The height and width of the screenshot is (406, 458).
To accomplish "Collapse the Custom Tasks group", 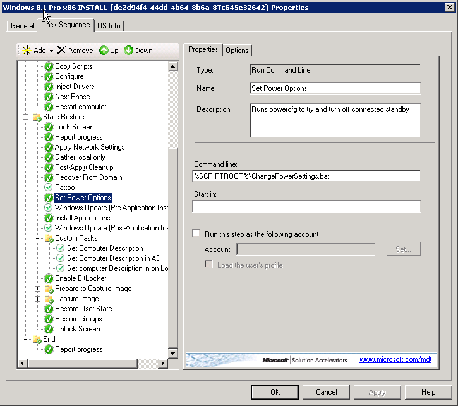I will click(38, 238).
